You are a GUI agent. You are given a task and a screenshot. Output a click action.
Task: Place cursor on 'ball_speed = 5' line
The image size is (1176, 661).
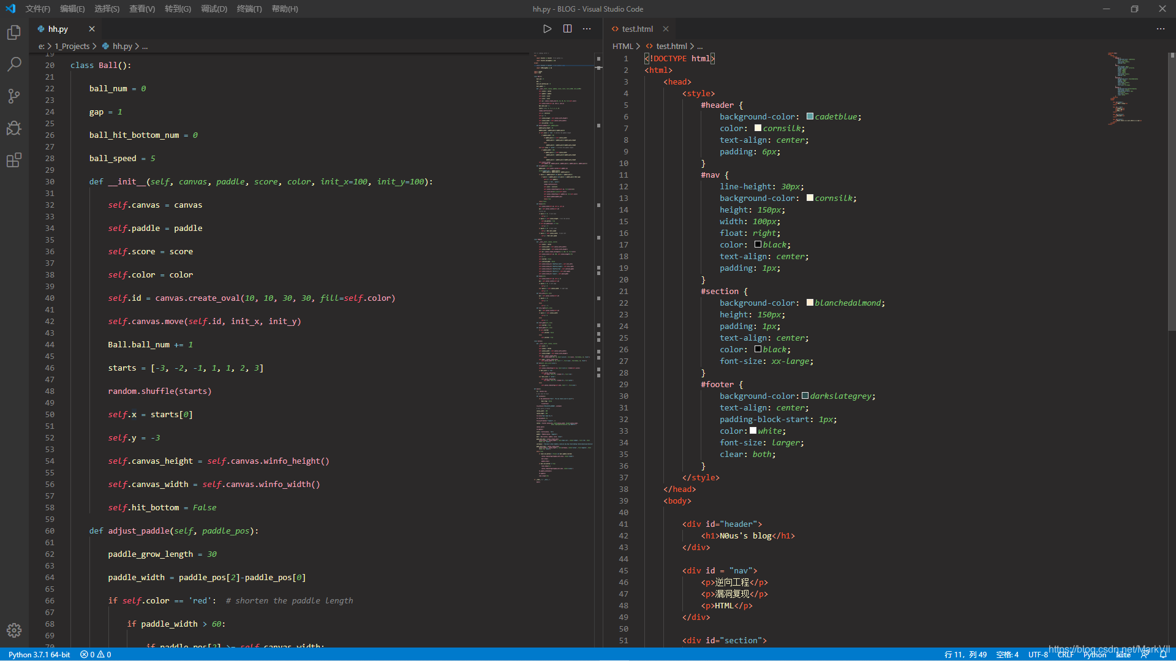click(123, 158)
